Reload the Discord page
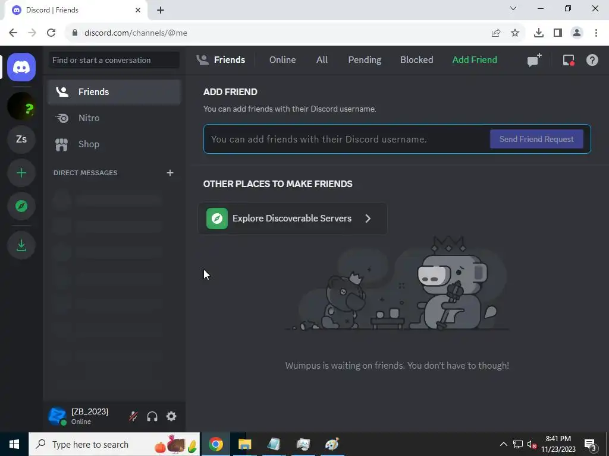Viewport: 609px width, 456px height. tap(51, 33)
